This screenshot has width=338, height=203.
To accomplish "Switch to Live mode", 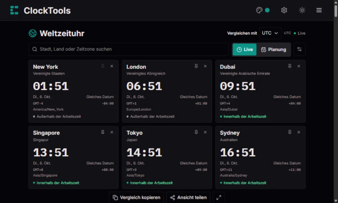I will 244,49.
